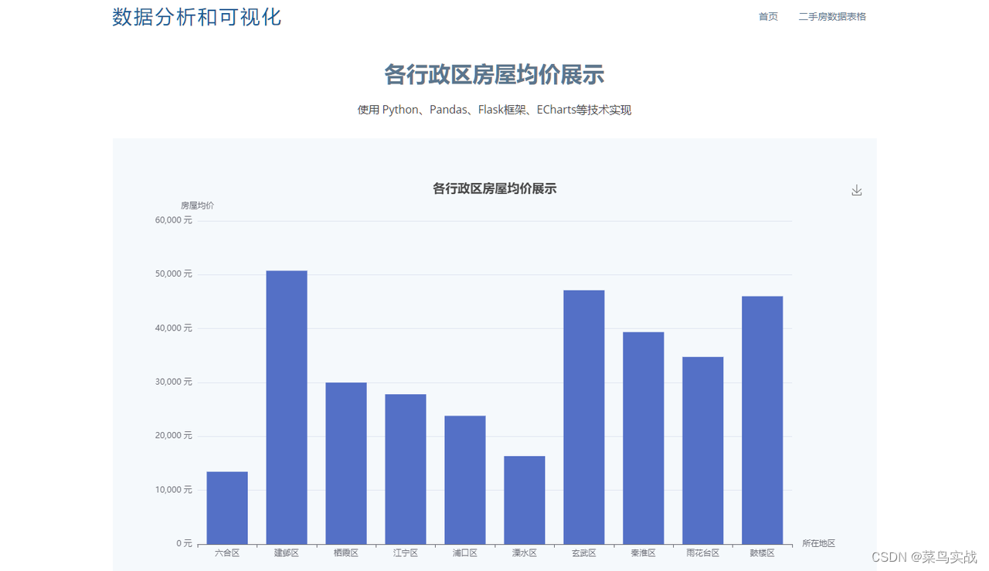The height and width of the screenshot is (571, 989).
Task: Click the 30,000 元 axis label
Action: (x=174, y=382)
